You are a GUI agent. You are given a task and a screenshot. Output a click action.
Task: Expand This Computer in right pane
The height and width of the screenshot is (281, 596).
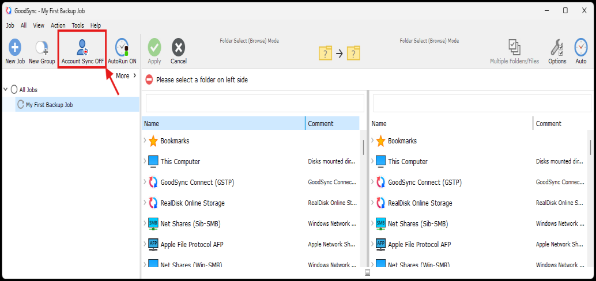tap(372, 161)
